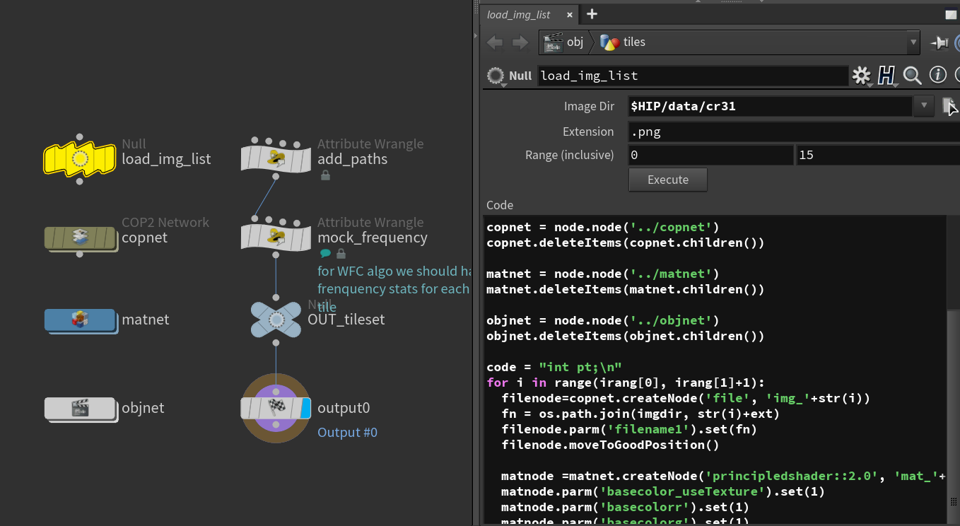This screenshot has width=960, height=526.
Task: Click the info circle icon in parameter toolbar
Action: 937,75
